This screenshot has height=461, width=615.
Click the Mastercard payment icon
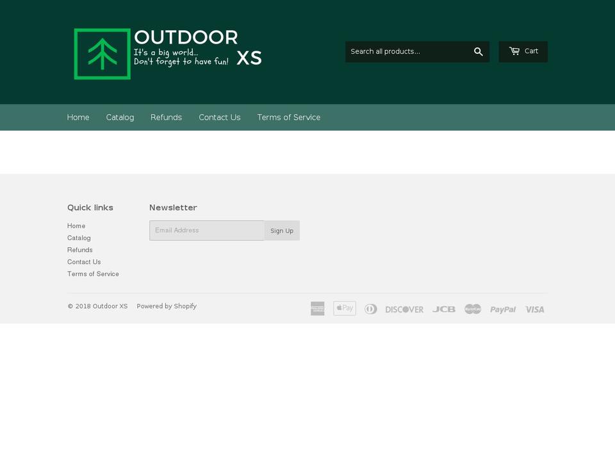tap(473, 309)
